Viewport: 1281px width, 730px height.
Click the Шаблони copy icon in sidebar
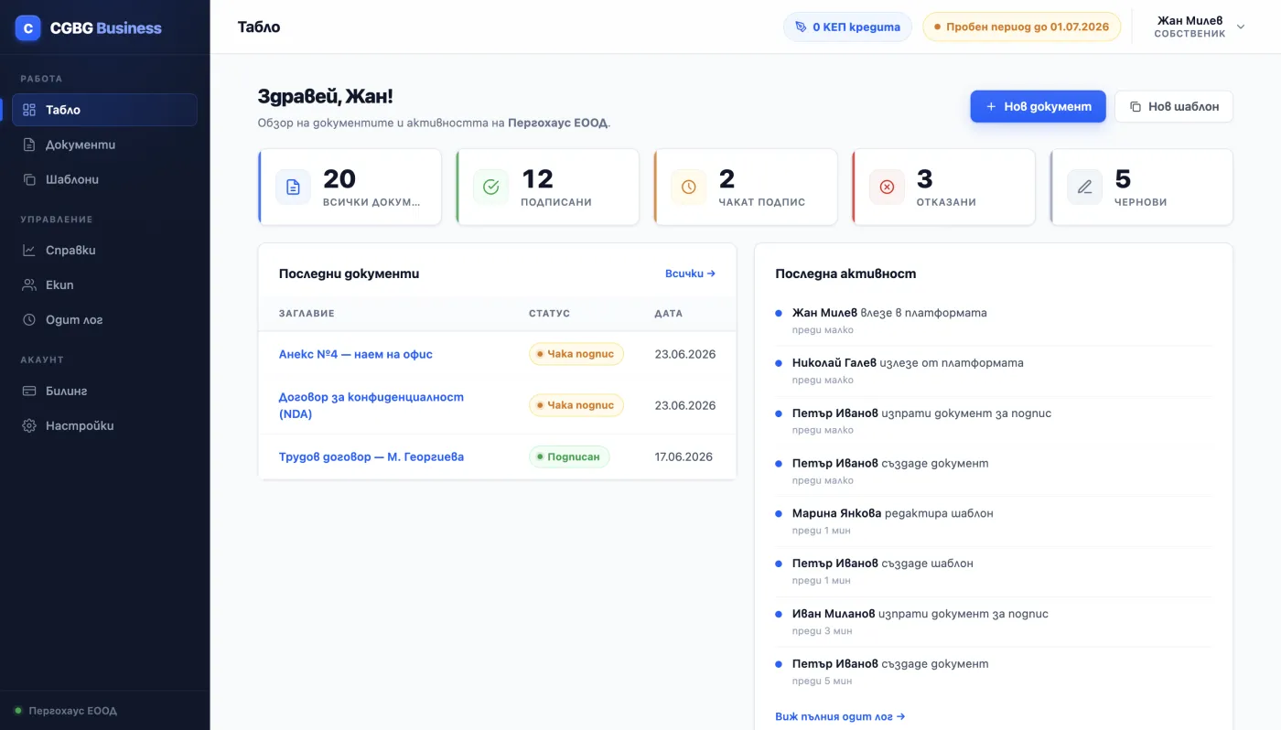(29, 179)
